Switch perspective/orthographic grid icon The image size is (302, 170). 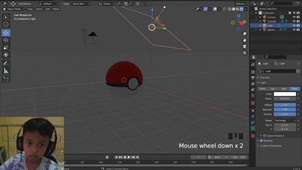coord(244,53)
